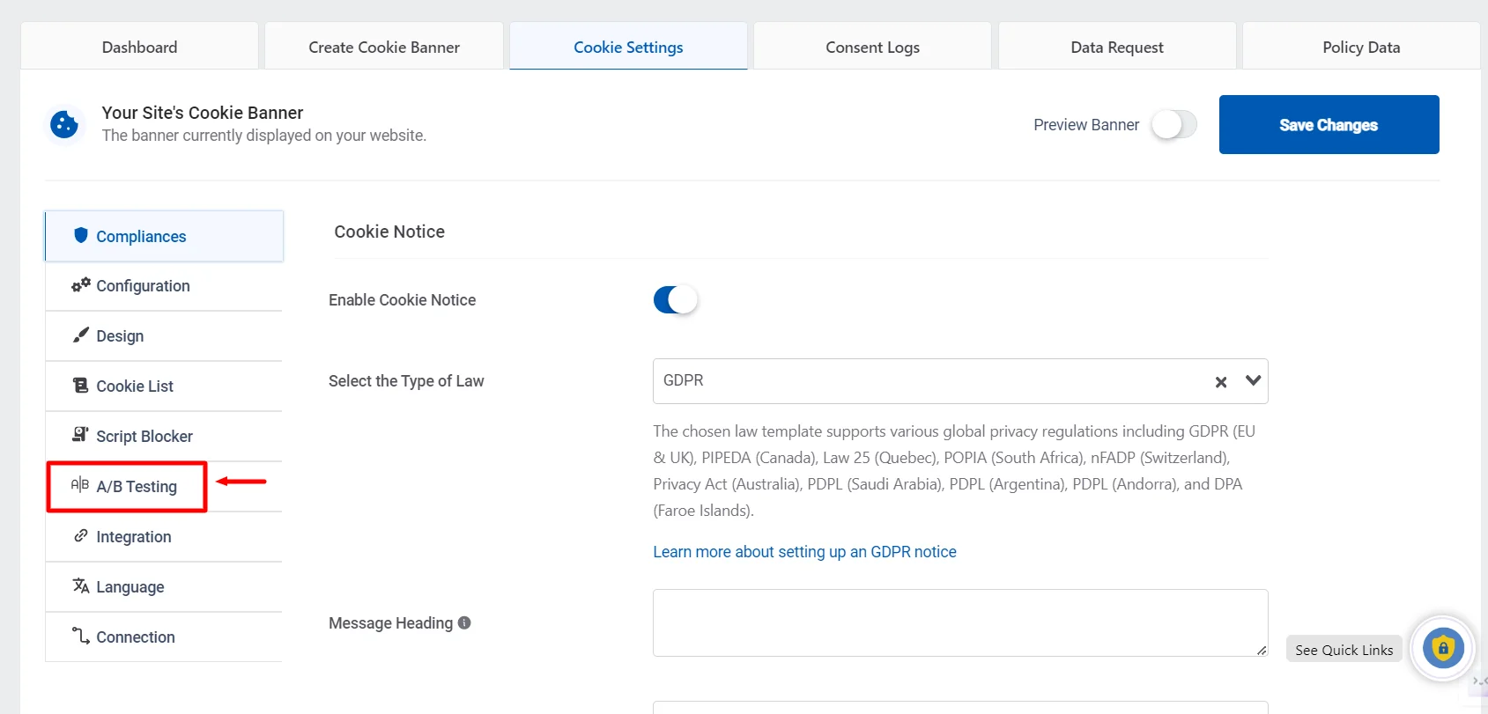This screenshot has height=714, width=1488.
Task: Open the Integration section
Action: [164, 537]
